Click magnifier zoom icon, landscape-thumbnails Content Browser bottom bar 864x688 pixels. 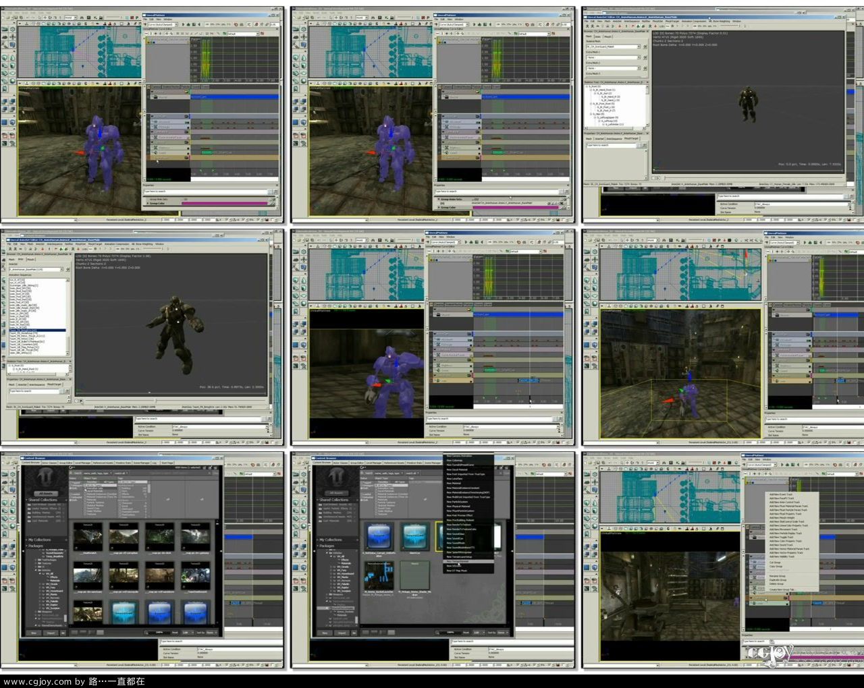click(x=146, y=632)
